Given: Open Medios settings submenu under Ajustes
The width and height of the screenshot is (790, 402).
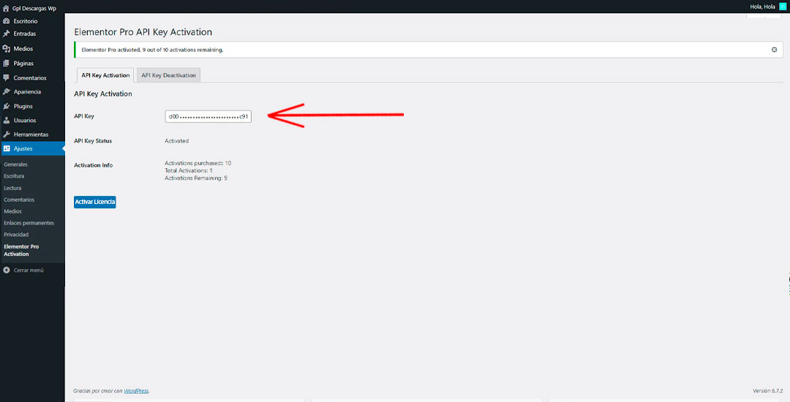Looking at the screenshot, I should (12, 211).
